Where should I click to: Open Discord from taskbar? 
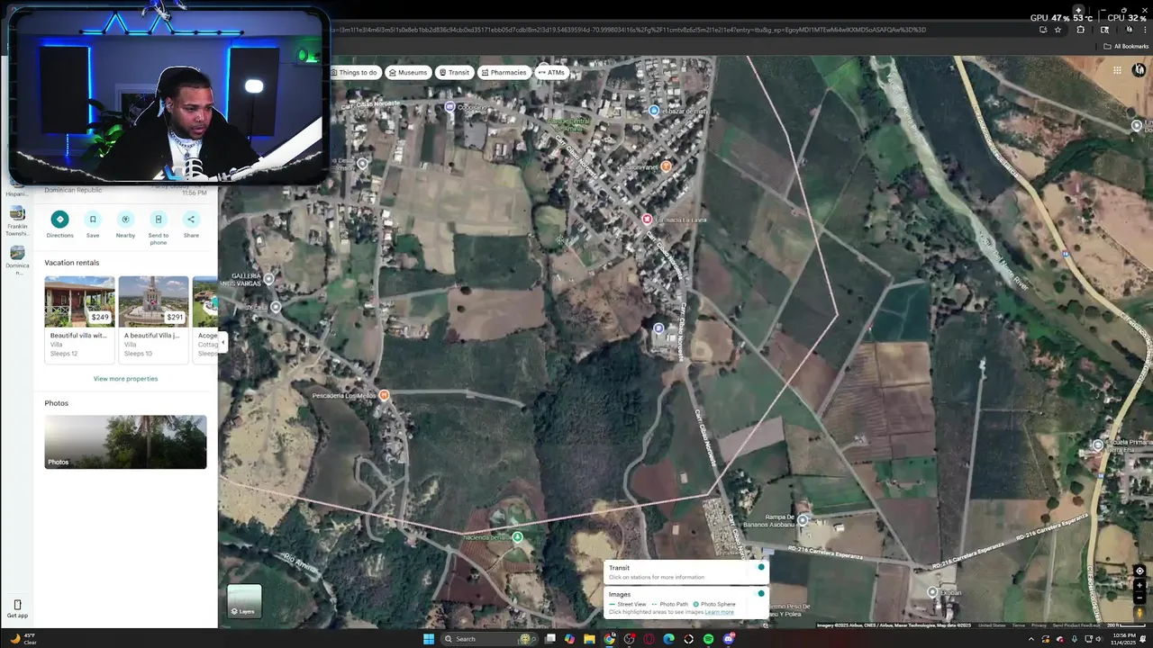click(x=728, y=639)
